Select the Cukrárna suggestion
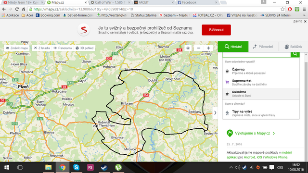 click(261, 94)
